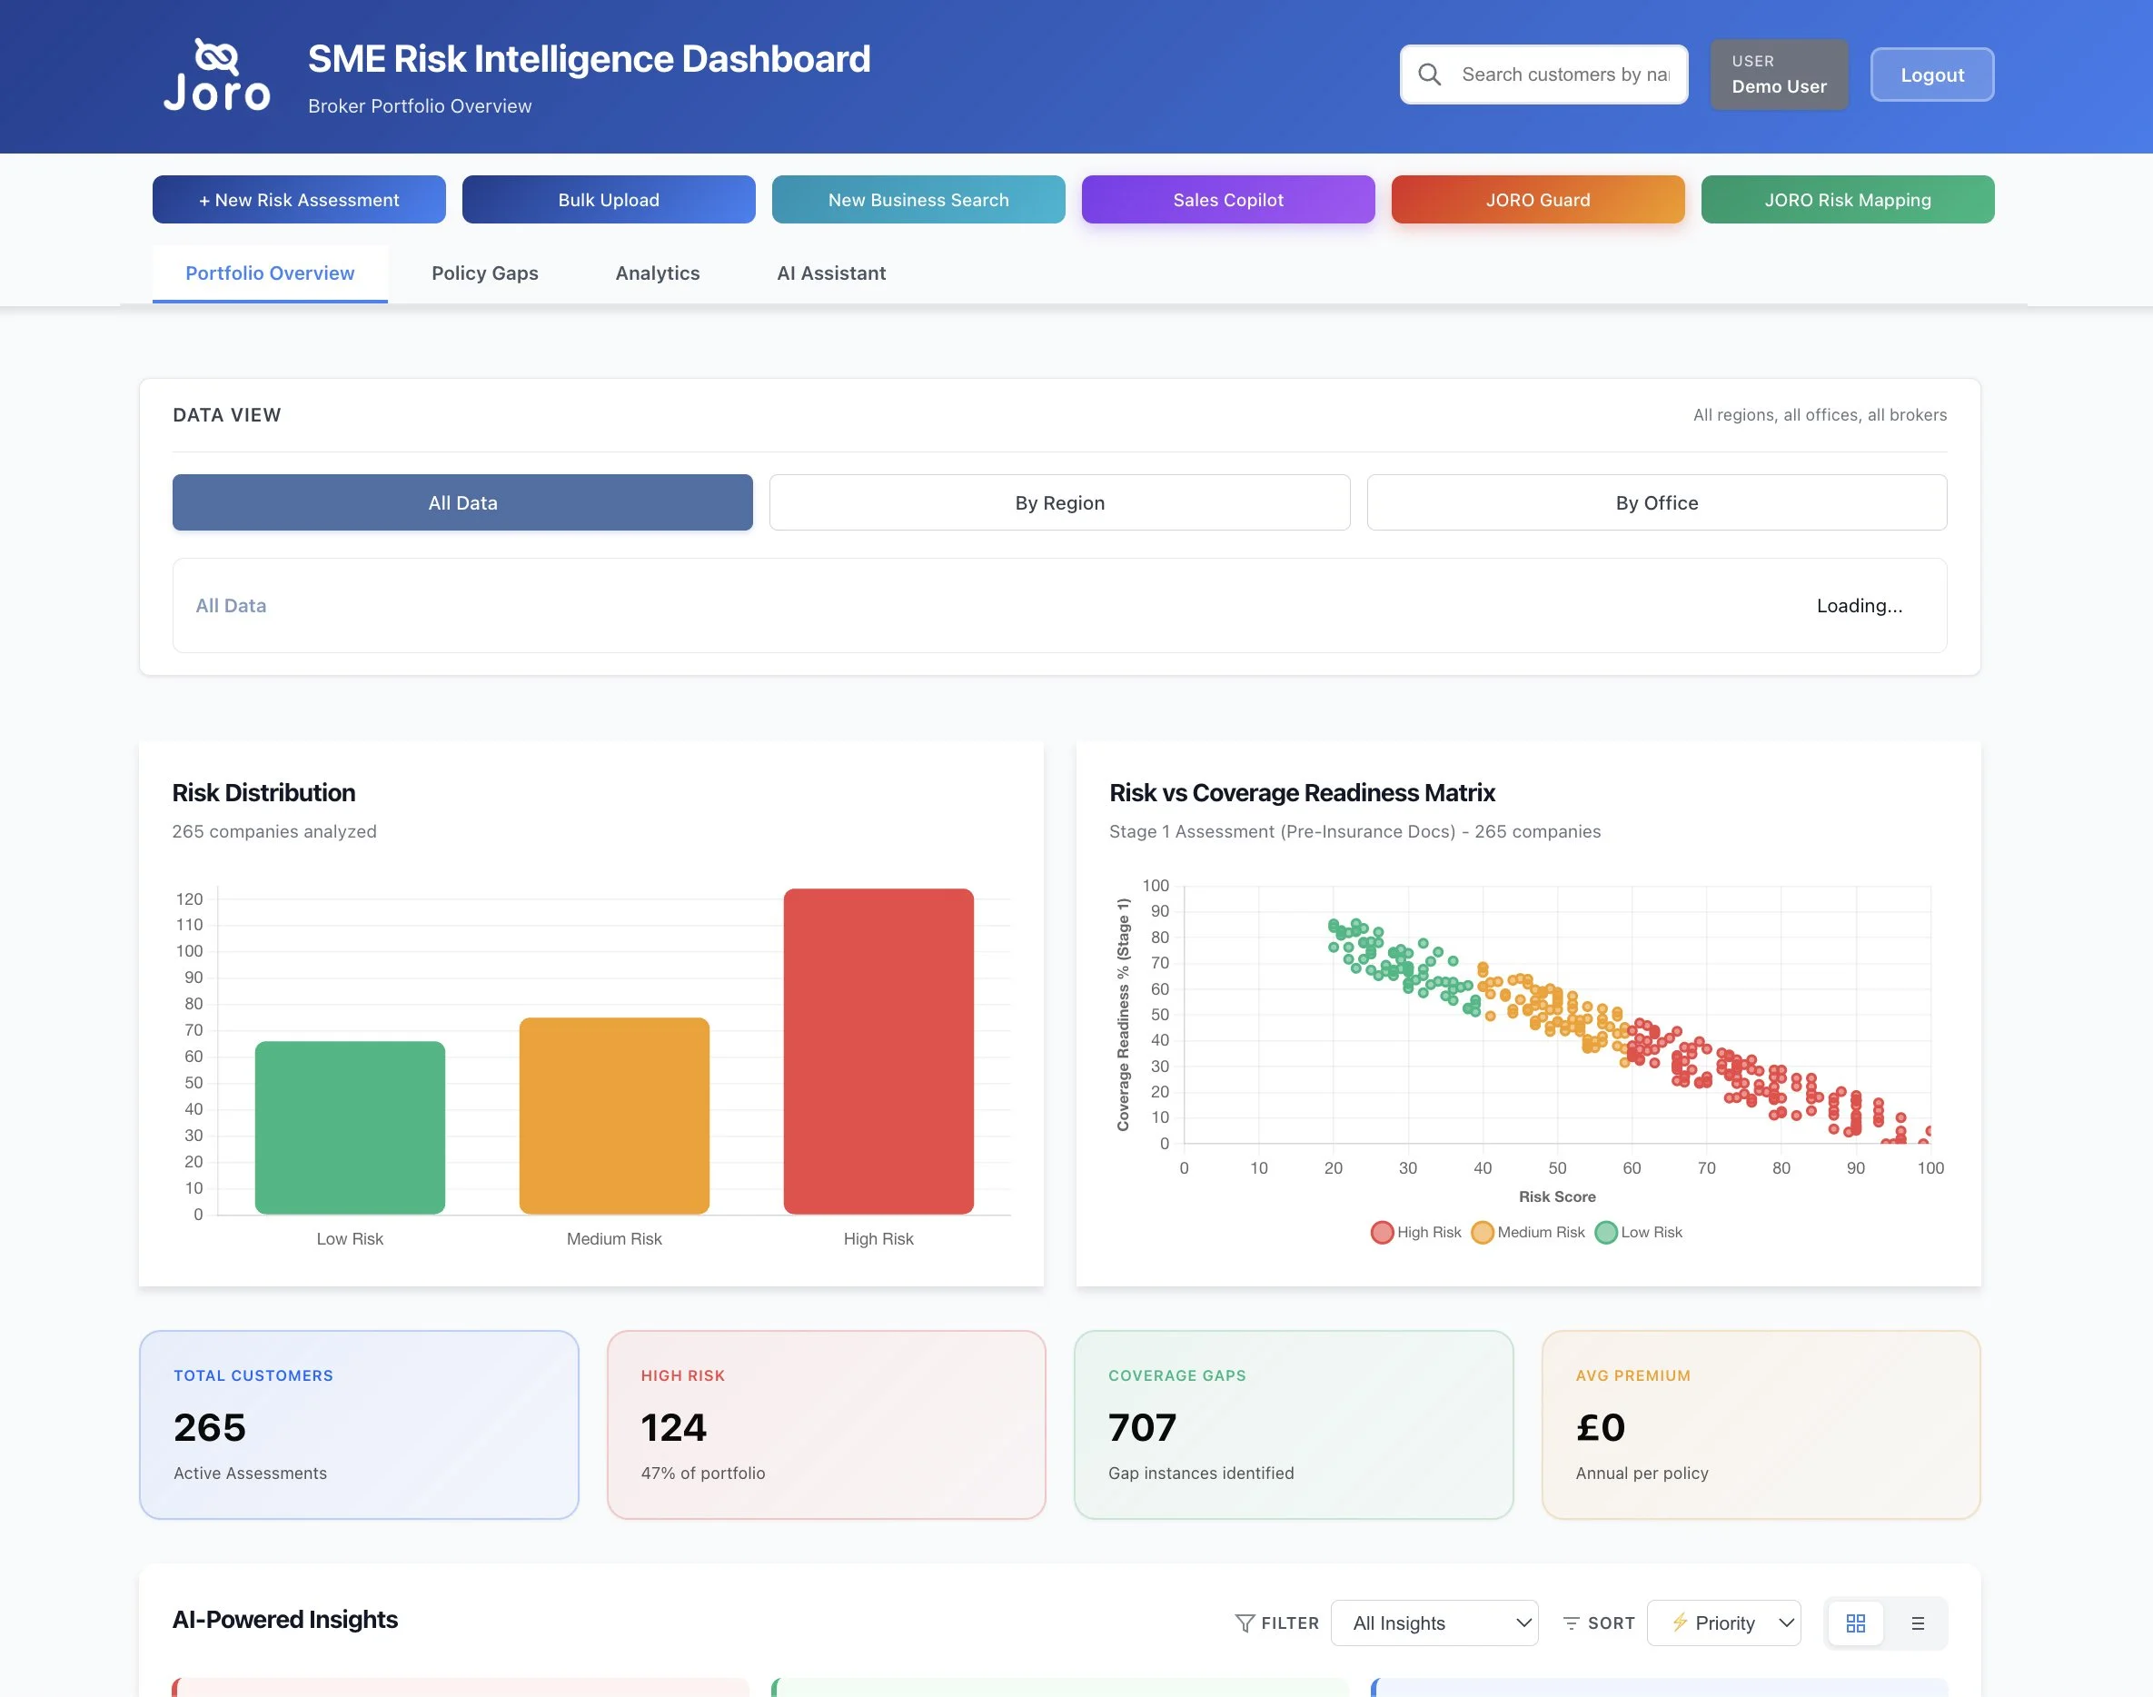The height and width of the screenshot is (1697, 2153).
Task: Focus the customer search field
Action: 1565,74
